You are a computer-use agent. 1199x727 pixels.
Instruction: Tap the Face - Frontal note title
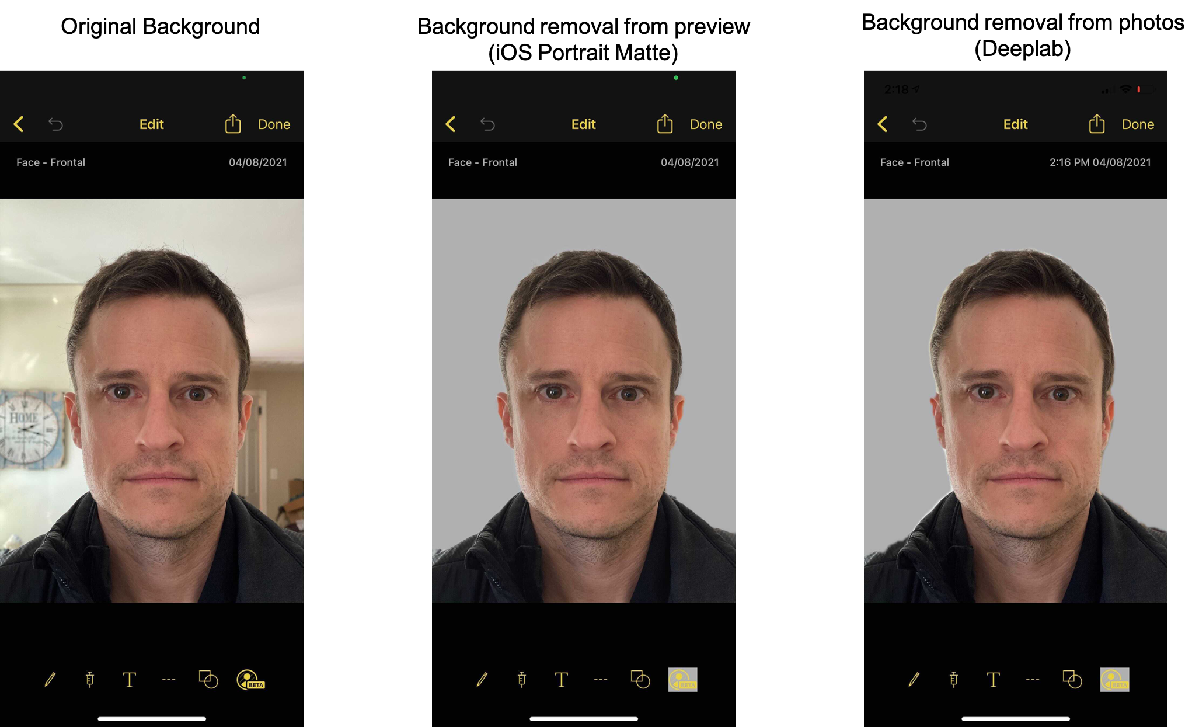coord(50,162)
